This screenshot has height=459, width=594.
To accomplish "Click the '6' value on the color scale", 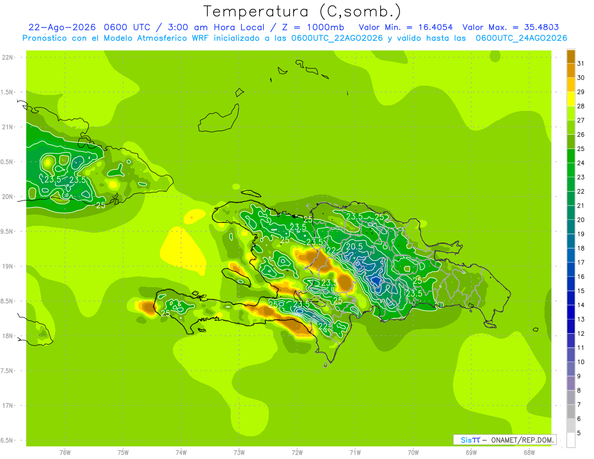I will 579,419.
